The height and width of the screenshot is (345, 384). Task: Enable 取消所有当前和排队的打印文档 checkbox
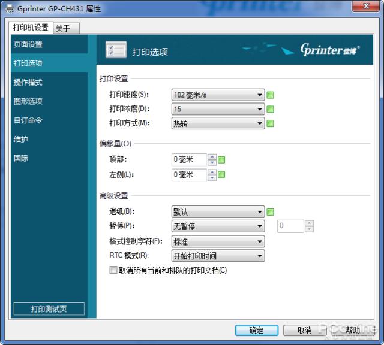click(113, 270)
